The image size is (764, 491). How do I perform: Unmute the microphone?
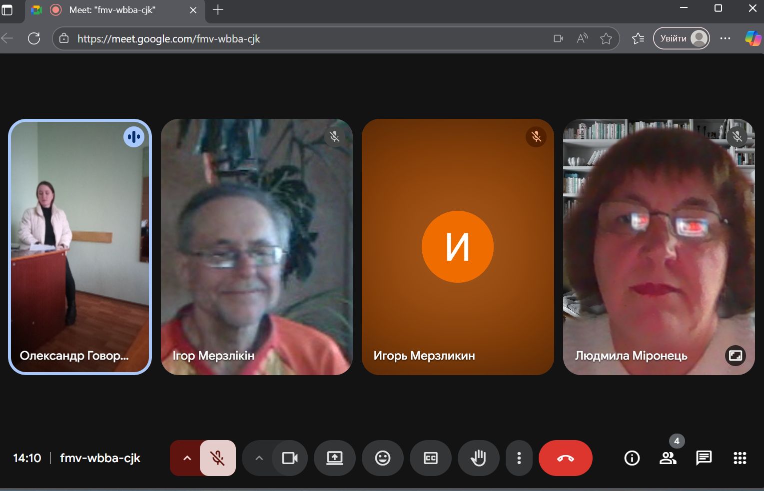(x=217, y=458)
